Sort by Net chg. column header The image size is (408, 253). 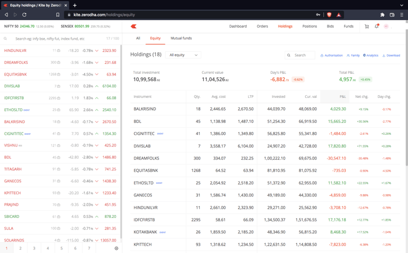pos(362,97)
